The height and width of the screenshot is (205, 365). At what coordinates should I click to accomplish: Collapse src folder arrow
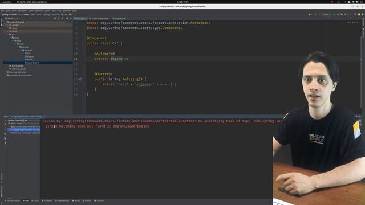click(x=7, y=34)
